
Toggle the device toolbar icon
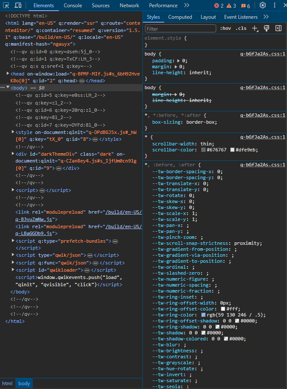pos(18,5)
